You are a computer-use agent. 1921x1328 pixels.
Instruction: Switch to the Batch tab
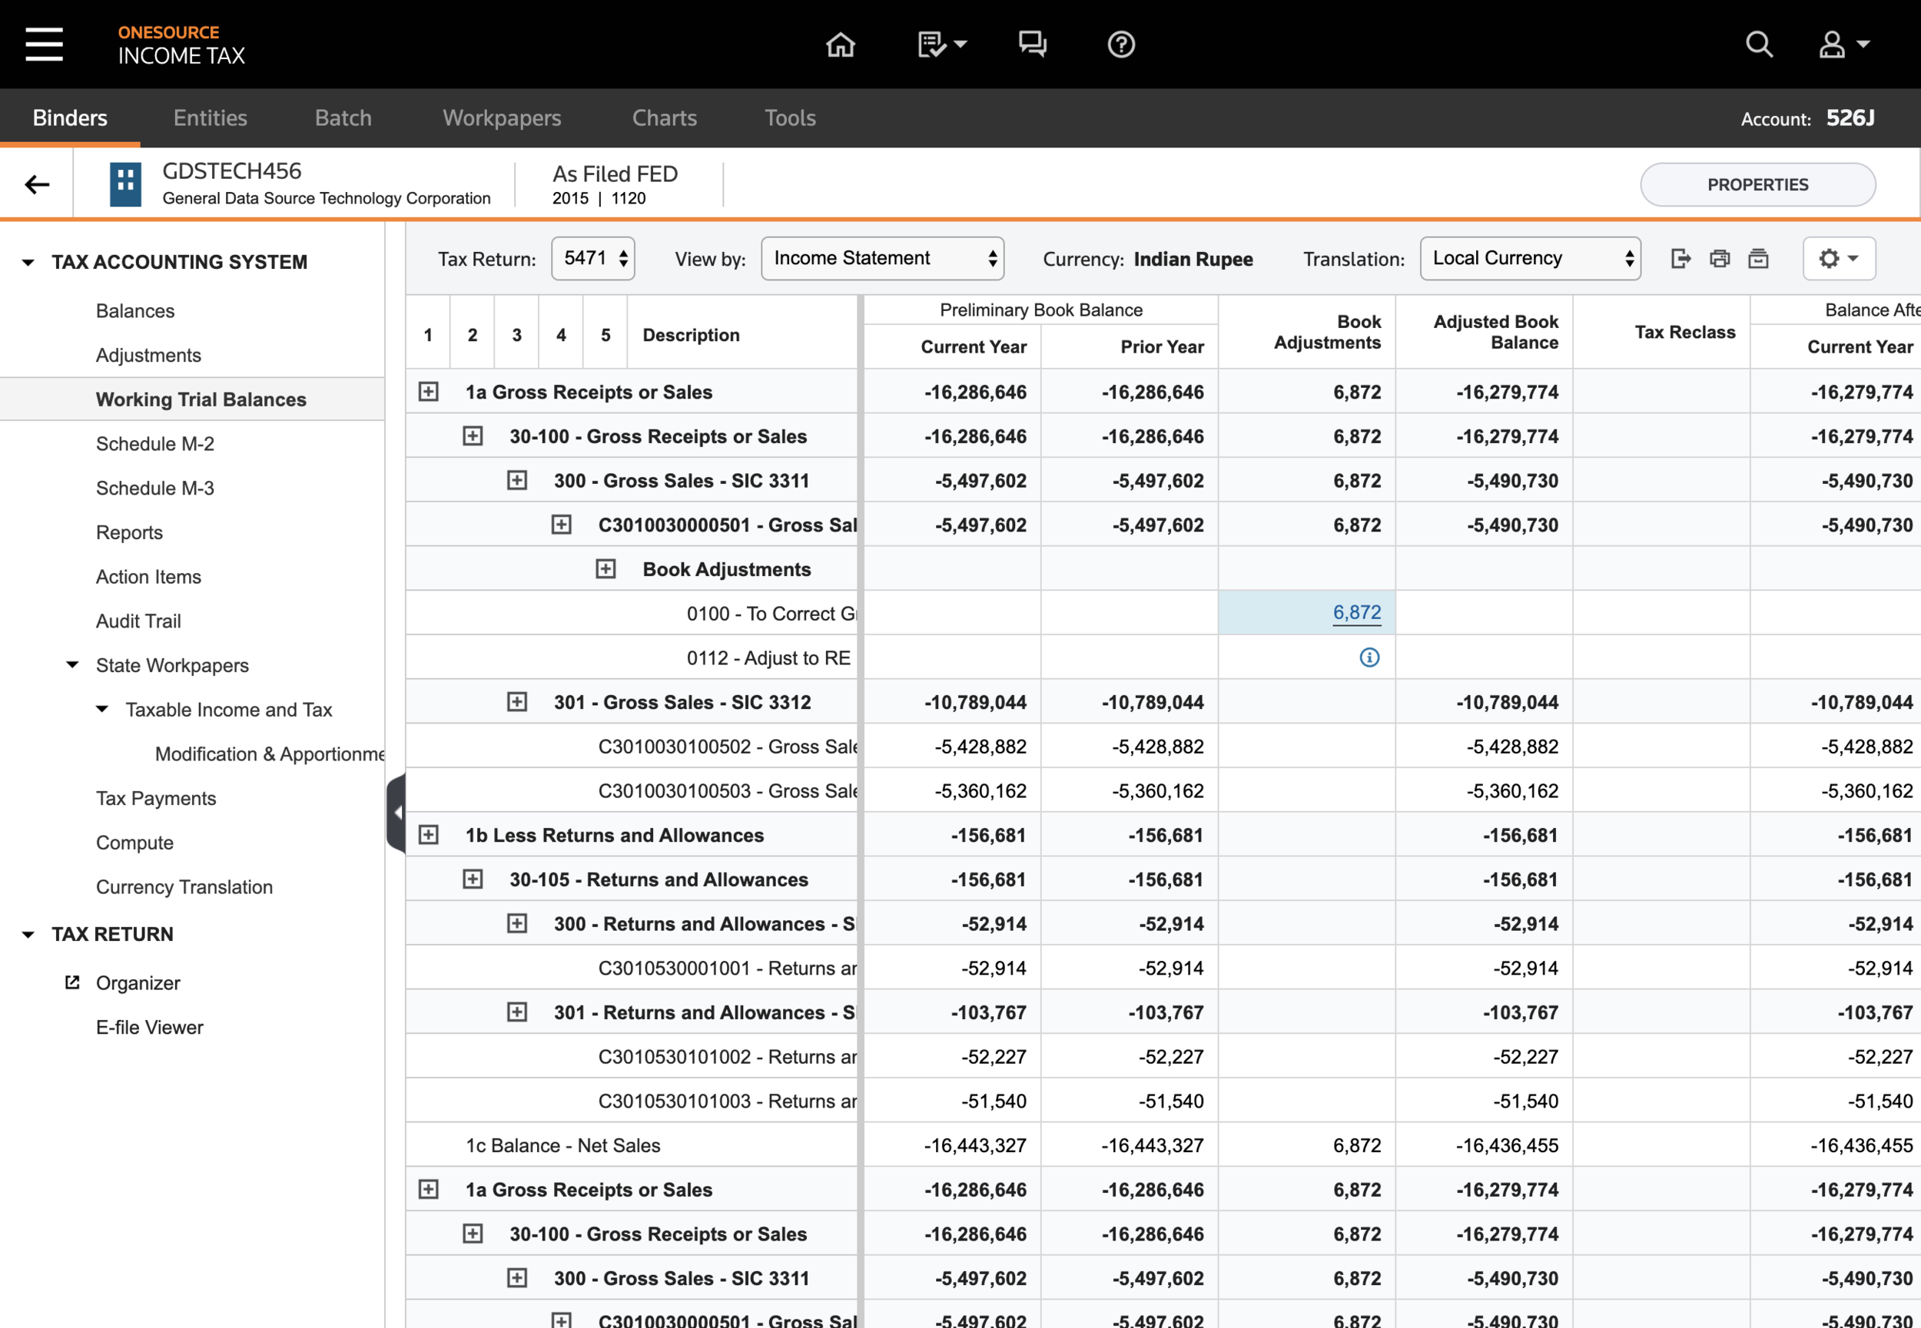[343, 118]
